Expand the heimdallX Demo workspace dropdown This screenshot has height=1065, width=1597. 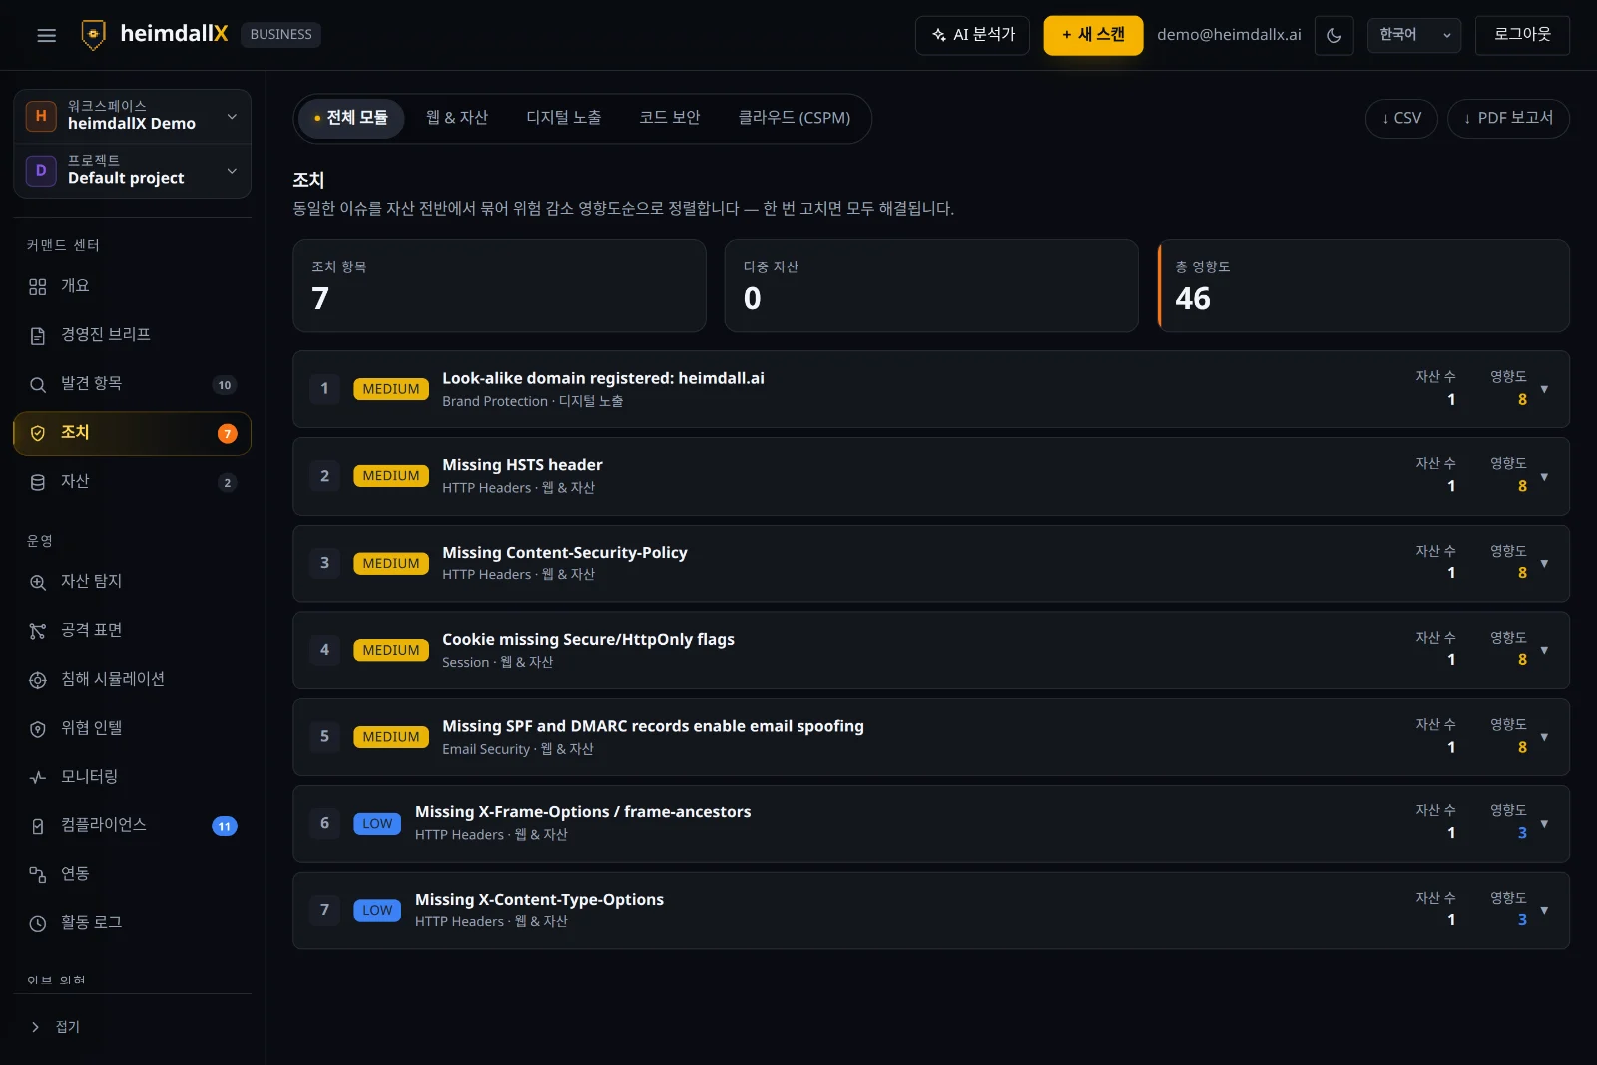pos(132,116)
